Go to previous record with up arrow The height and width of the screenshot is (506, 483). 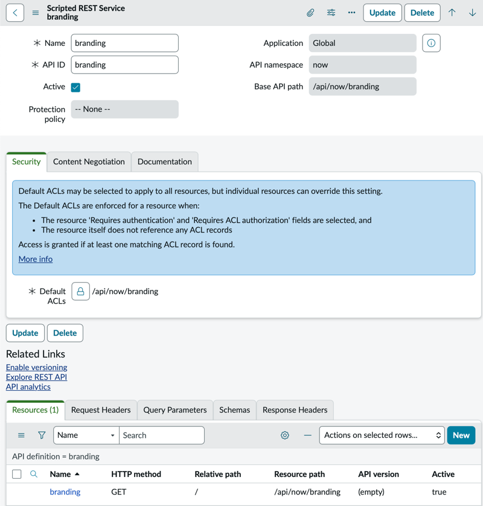pyautogui.click(x=452, y=13)
